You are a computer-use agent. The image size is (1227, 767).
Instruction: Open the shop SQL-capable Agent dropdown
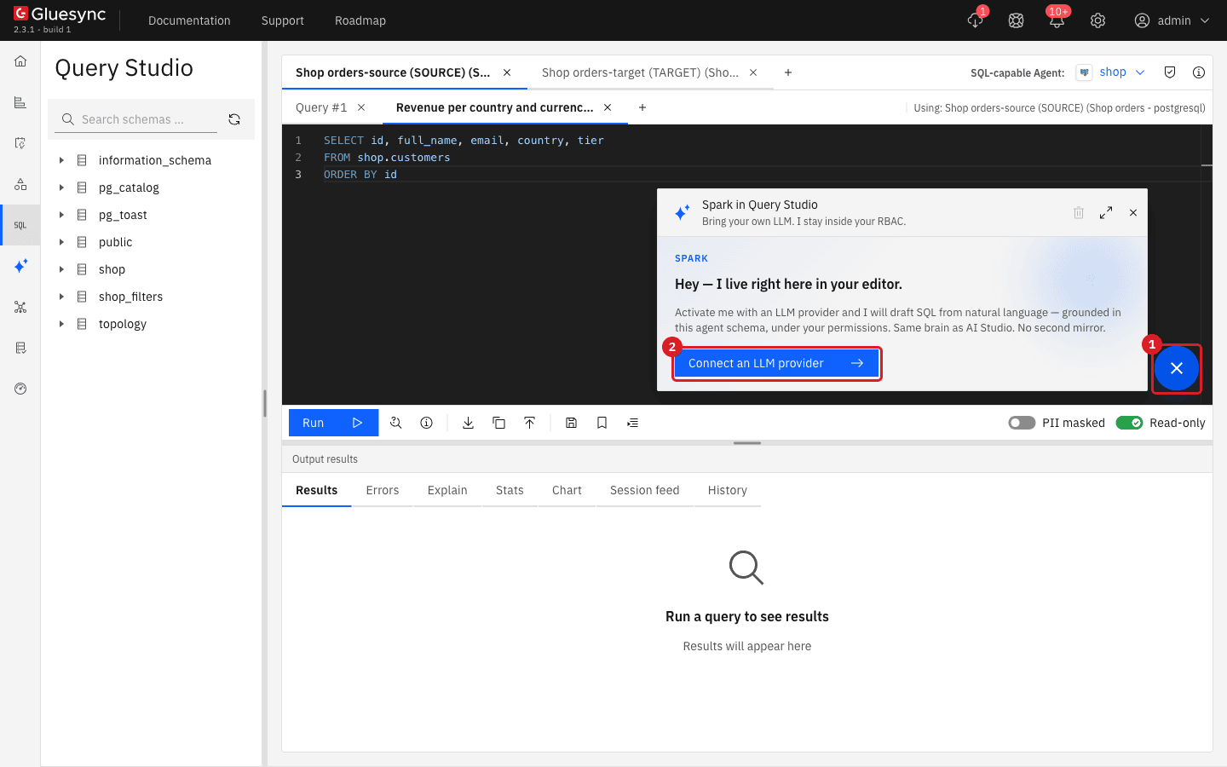pyautogui.click(x=1111, y=72)
